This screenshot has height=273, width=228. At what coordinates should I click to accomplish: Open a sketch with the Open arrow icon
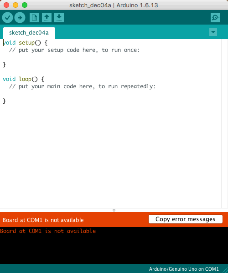pyautogui.click(x=47, y=17)
